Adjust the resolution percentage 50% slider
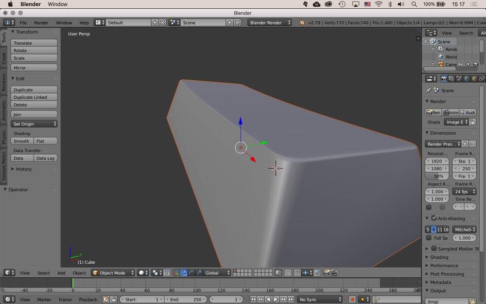This screenshot has height=304, width=486. 437,176
